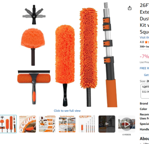This screenshot has height=144, width=149.
Task: Click the product title text
Action: click(144, 18)
